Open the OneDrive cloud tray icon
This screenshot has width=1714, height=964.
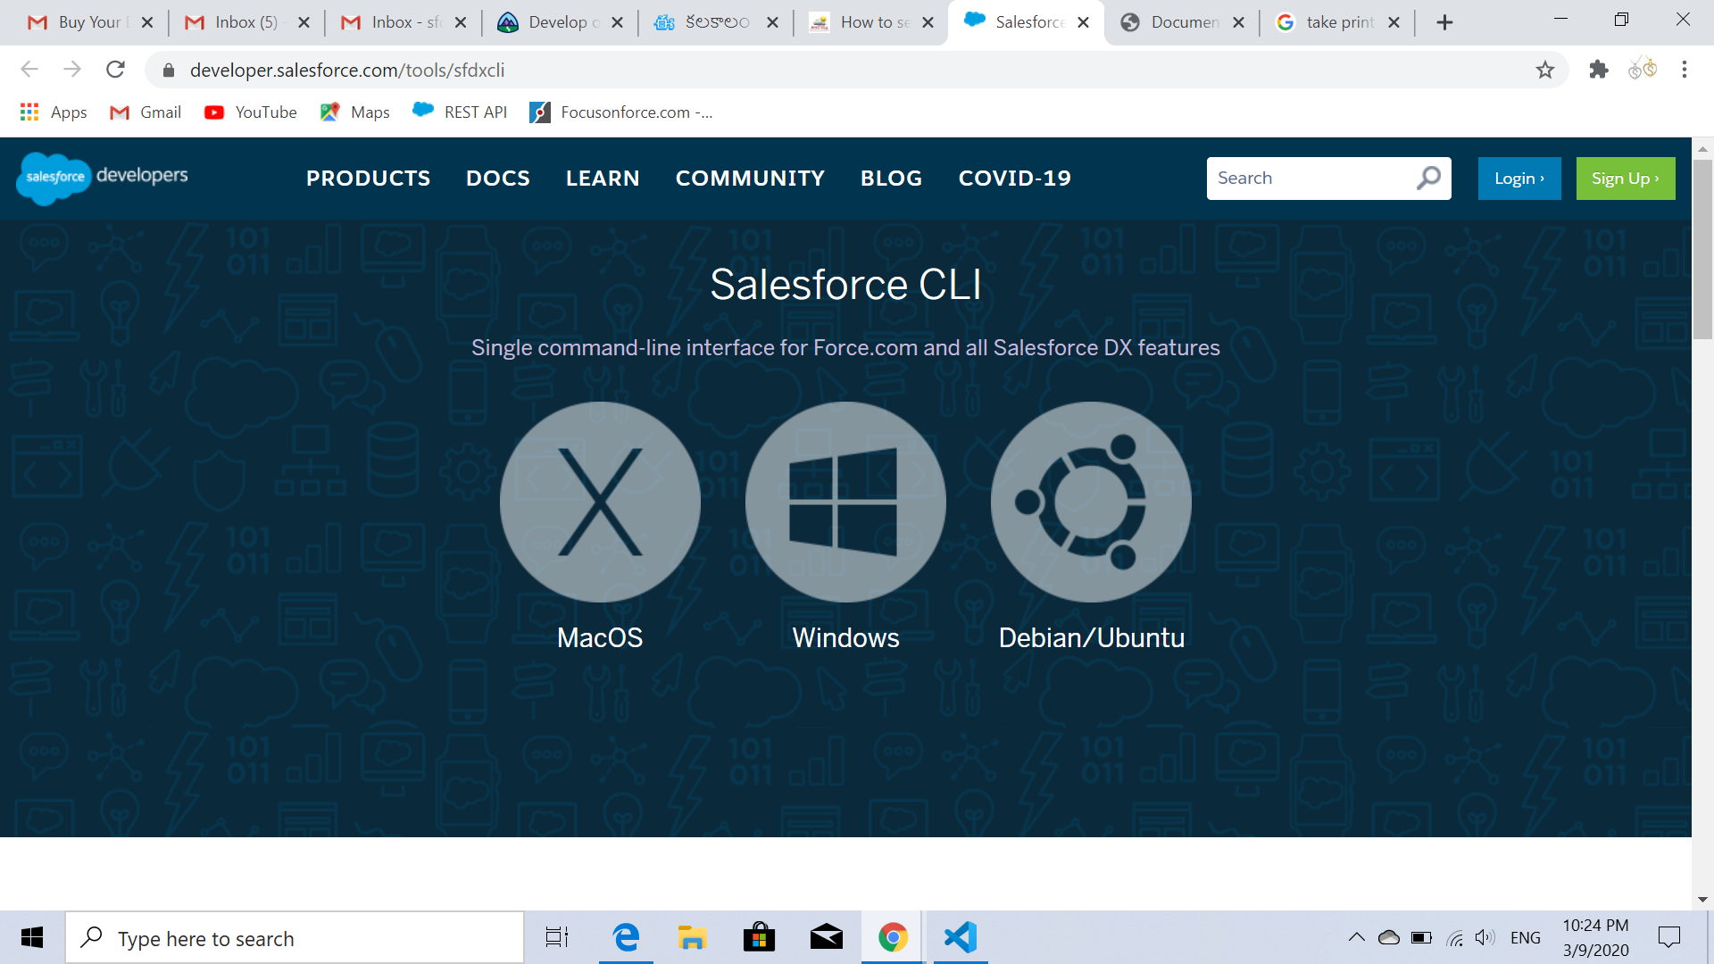pyautogui.click(x=1389, y=937)
